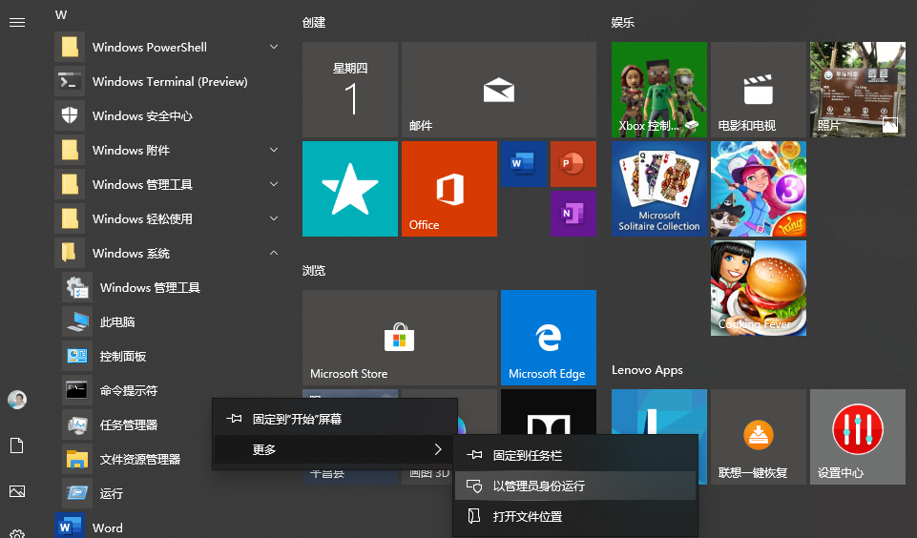Click 命令提示符 app entry
This screenshot has height=538, width=917.
click(x=169, y=391)
